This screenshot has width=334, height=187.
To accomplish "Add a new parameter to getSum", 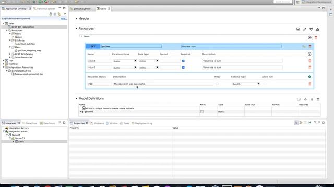I will point(309,54).
